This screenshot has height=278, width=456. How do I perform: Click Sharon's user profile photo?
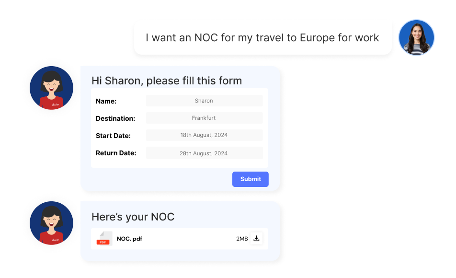416,37
